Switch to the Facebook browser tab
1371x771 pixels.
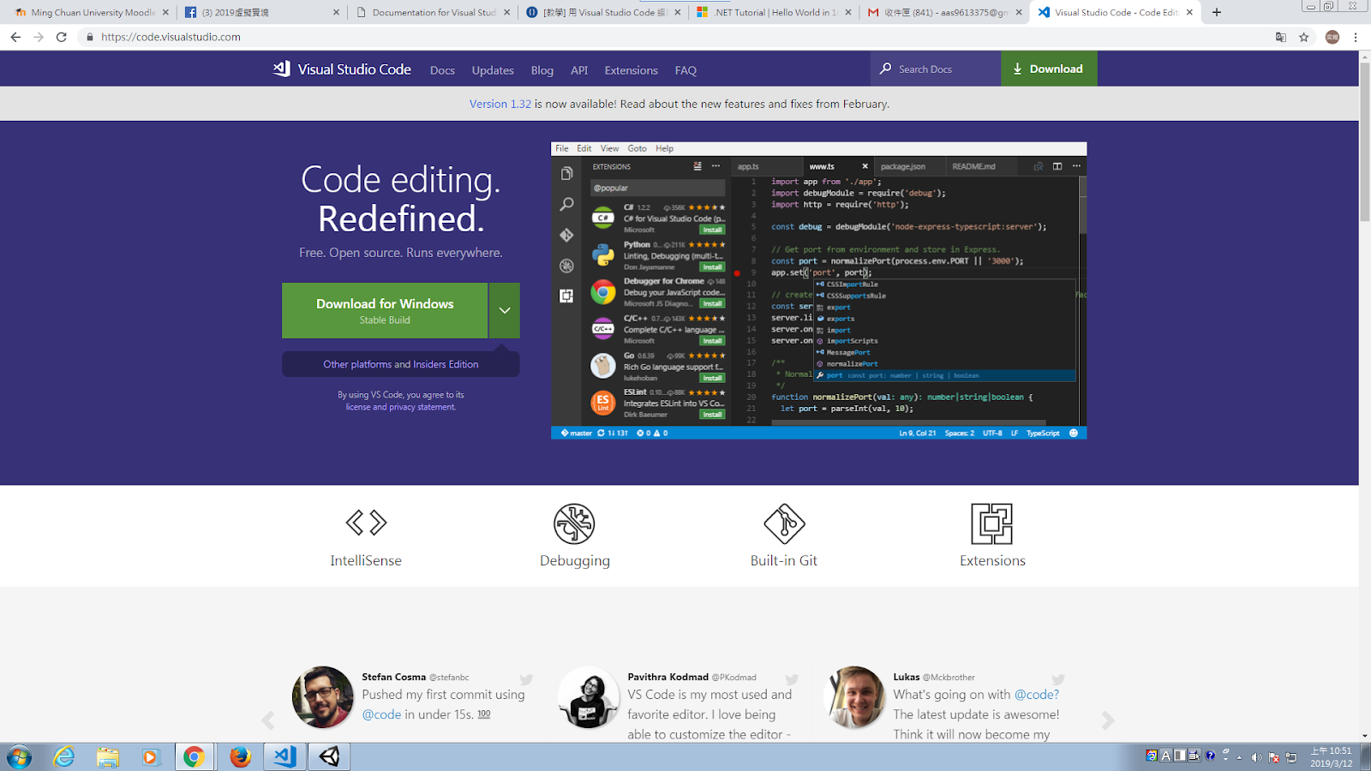261,13
